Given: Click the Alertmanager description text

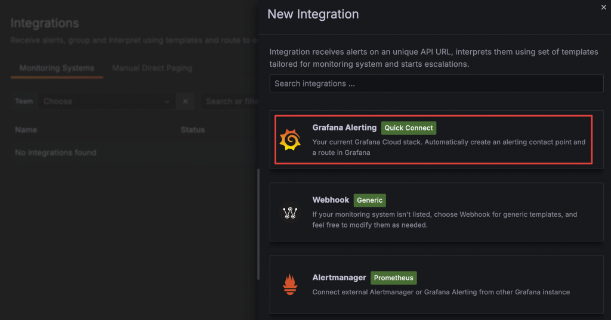Looking at the screenshot, I should click(x=441, y=292).
